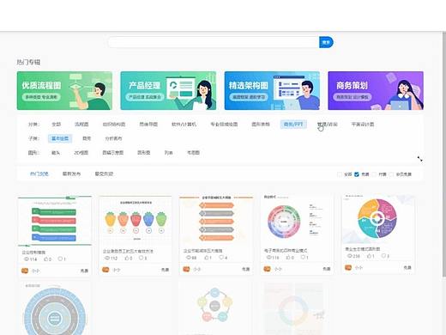The width and height of the screenshot is (446, 335).
Task: Switch to 热门浏览 sort tab
Action: click(x=39, y=174)
